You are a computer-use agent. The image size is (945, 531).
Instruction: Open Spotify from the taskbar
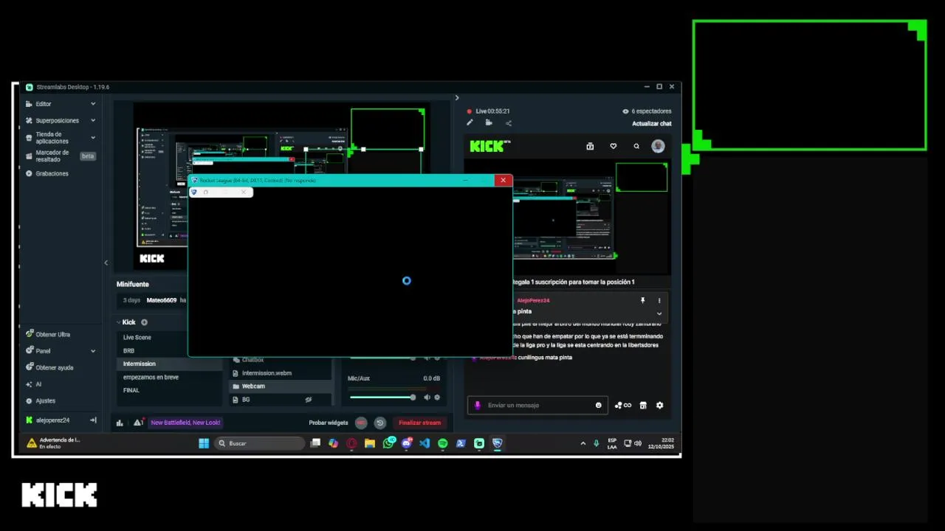coord(443,443)
